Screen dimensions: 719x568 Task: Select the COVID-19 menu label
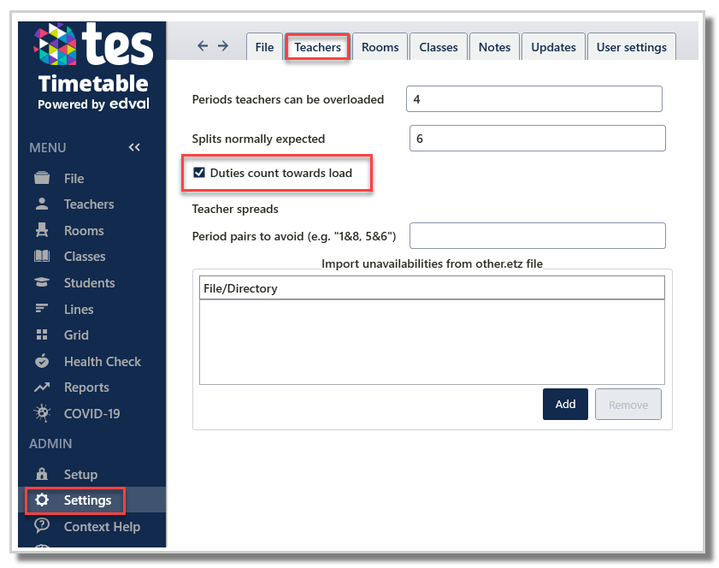(x=92, y=413)
